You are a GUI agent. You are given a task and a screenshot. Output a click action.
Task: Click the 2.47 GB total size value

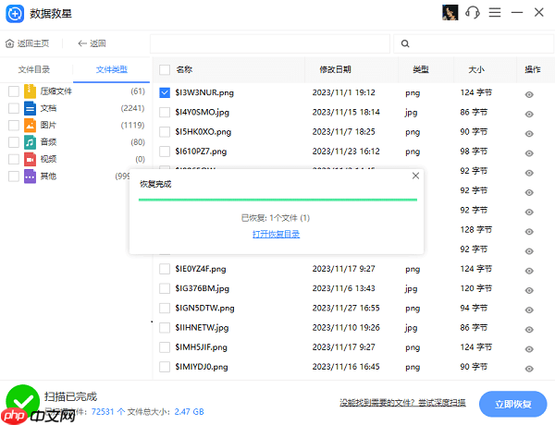tap(189, 411)
